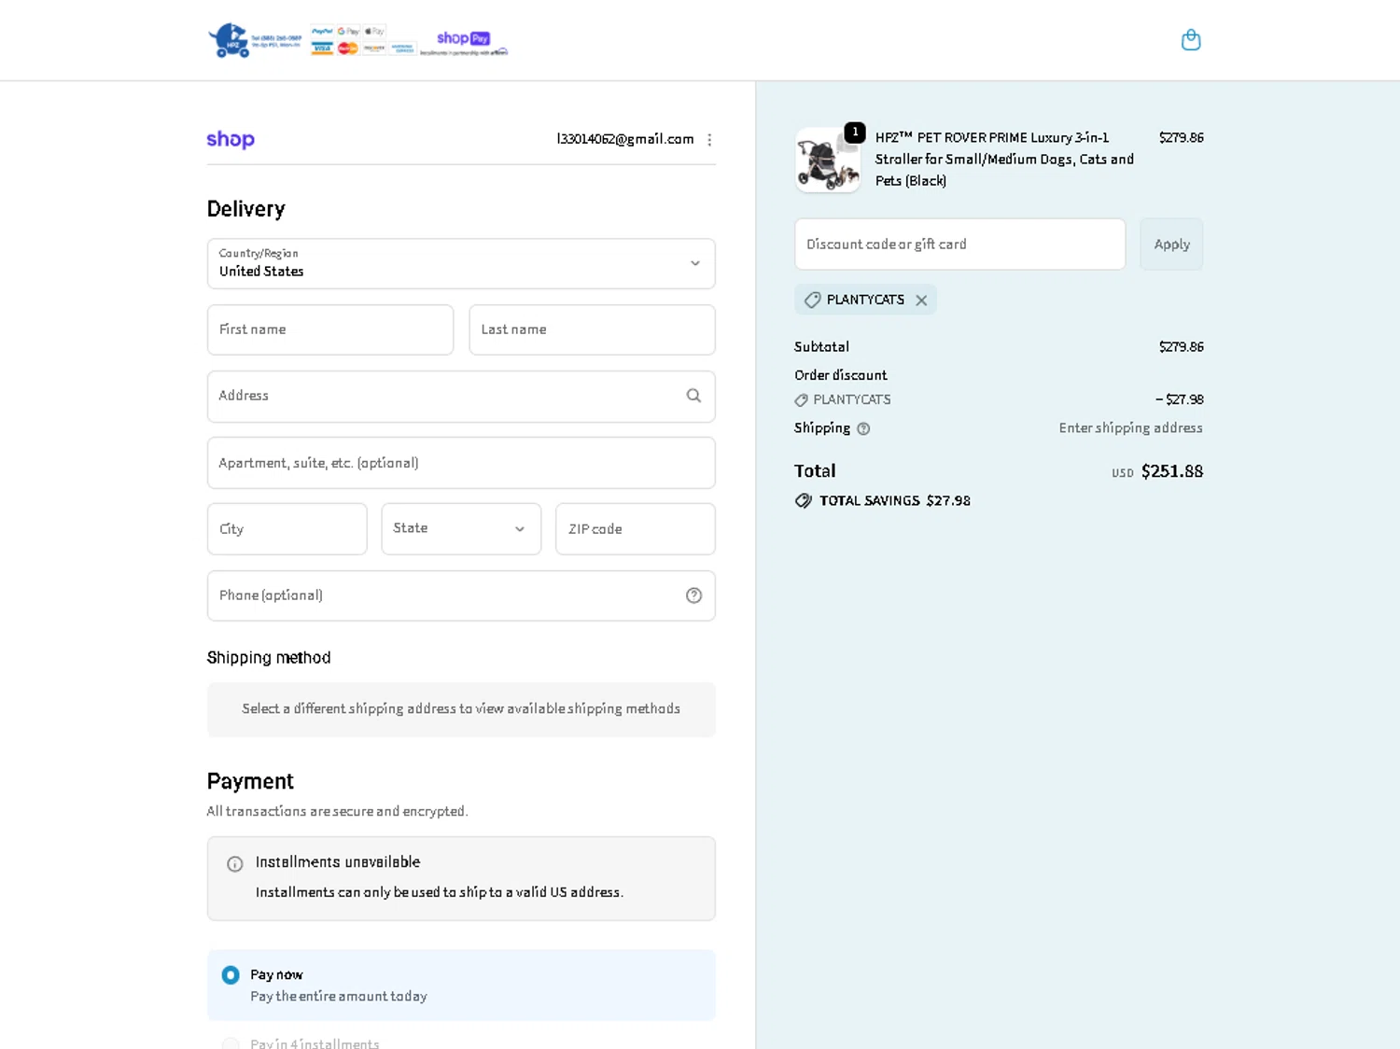Click the total savings tag icon

803,501
